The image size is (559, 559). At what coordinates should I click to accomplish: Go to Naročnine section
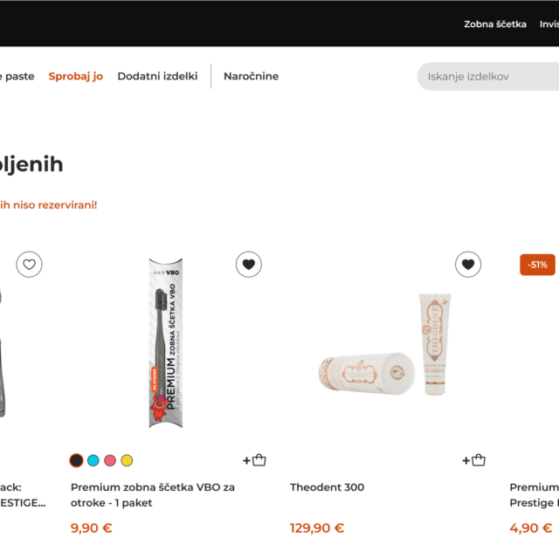[x=251, y=76]
